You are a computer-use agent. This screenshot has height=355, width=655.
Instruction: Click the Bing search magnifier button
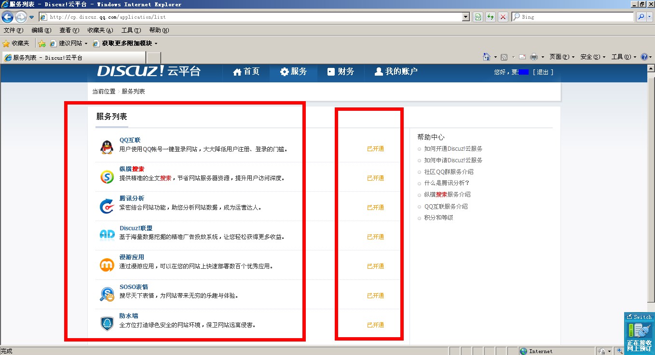click(641, 17)
